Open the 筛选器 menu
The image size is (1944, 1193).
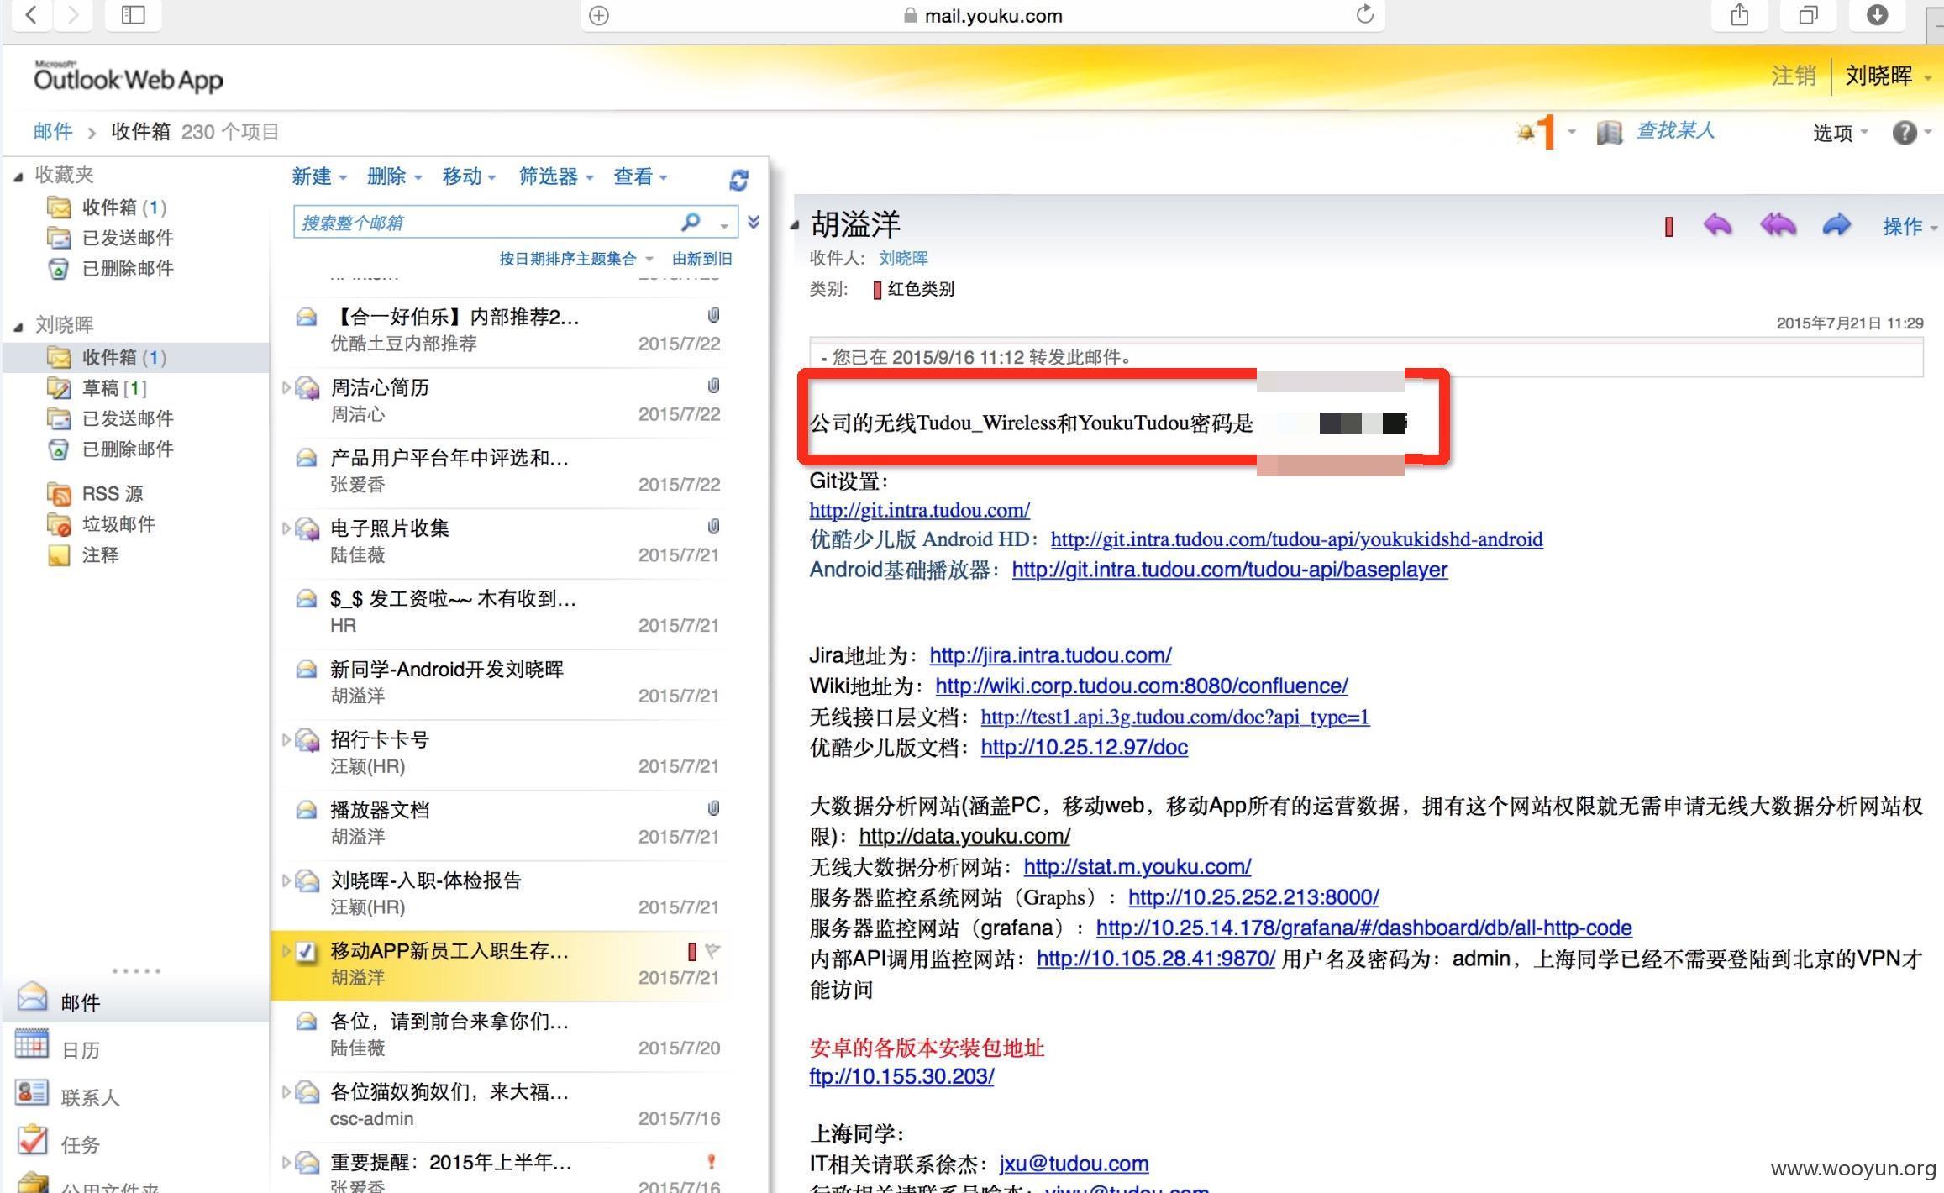(x=555, y=176)
